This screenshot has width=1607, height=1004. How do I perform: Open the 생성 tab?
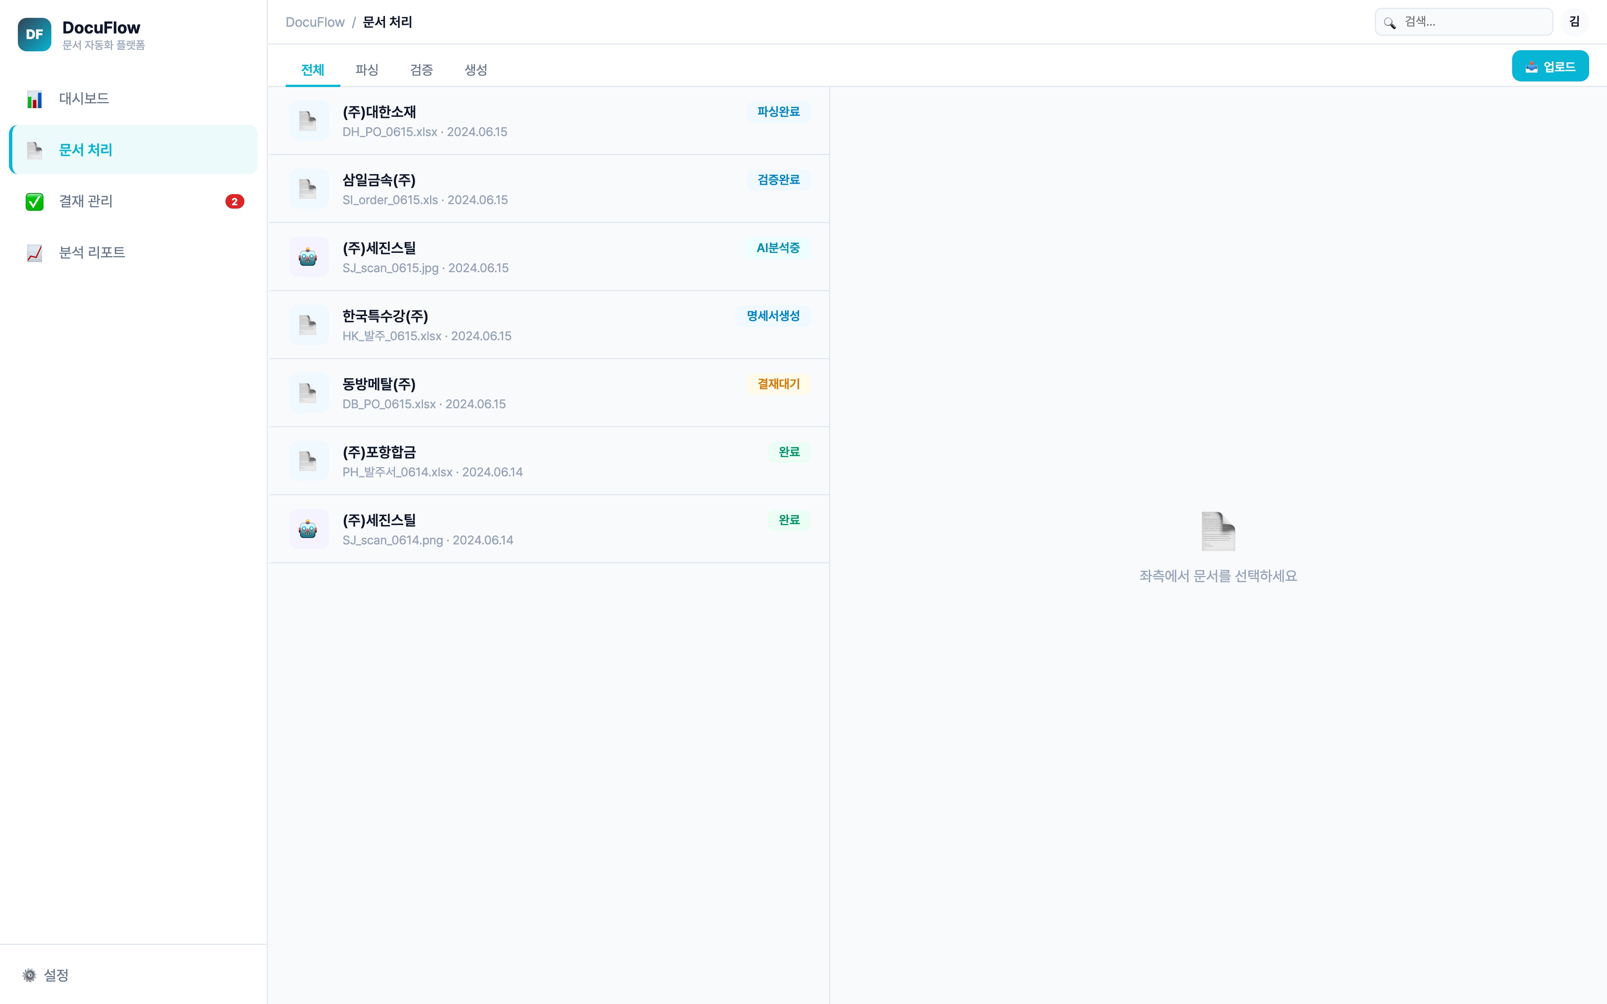[x=475, y=70]
